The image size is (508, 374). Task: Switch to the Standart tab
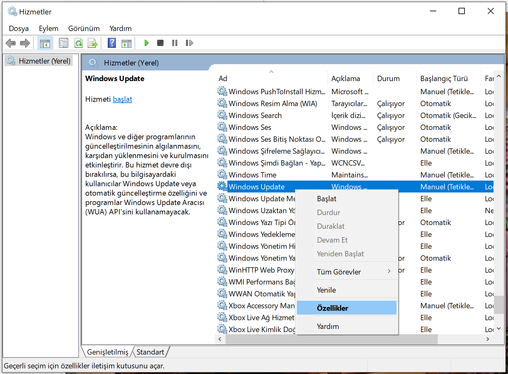pos(150,351)
